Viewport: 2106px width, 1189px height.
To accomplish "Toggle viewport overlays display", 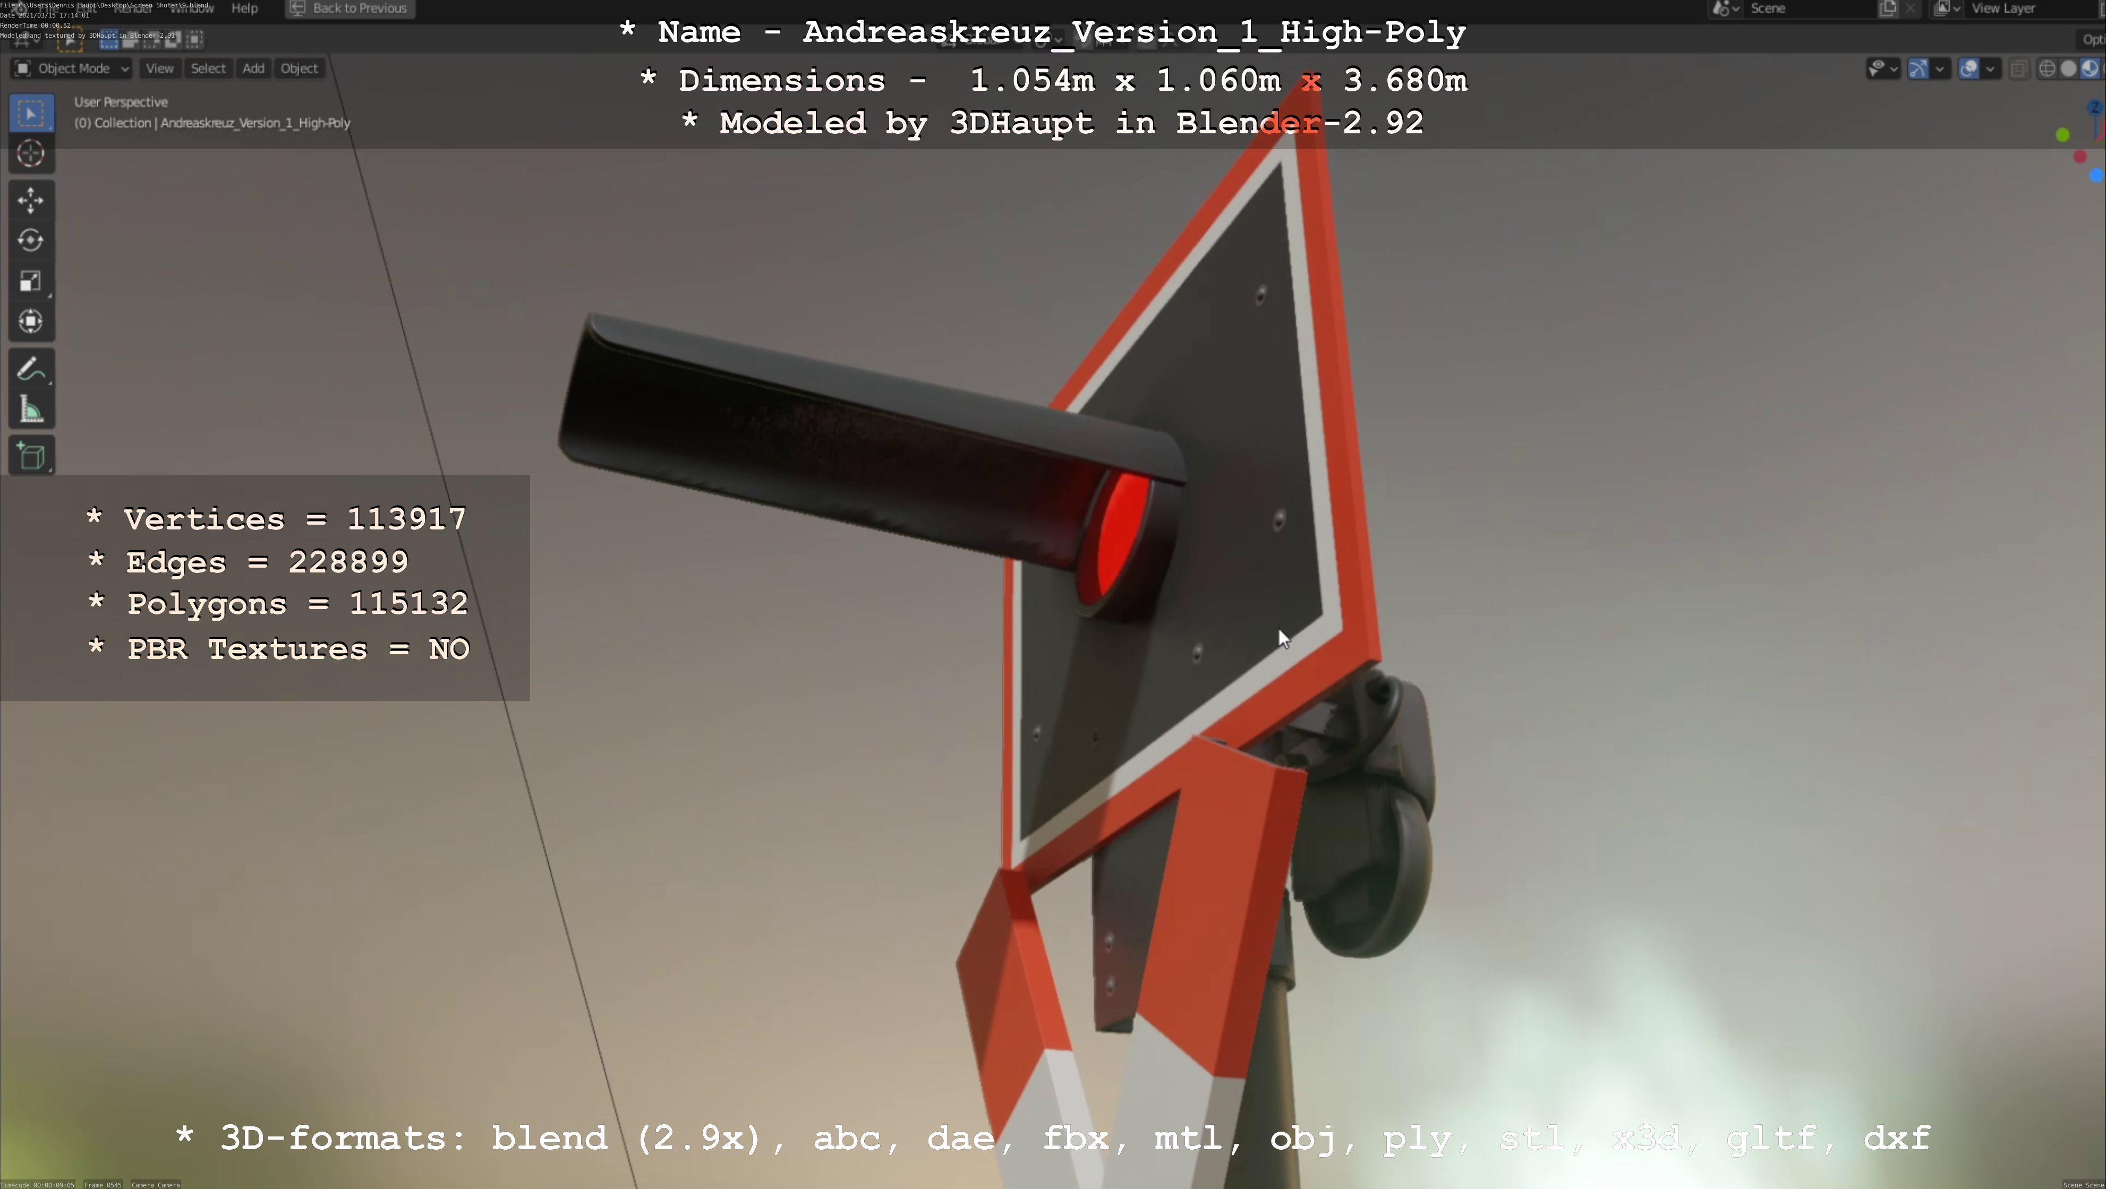I will pyautogui.click(x=1968, y=69).
